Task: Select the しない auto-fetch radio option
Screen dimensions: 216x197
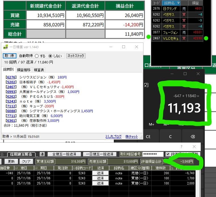Action: pos(50,56)
